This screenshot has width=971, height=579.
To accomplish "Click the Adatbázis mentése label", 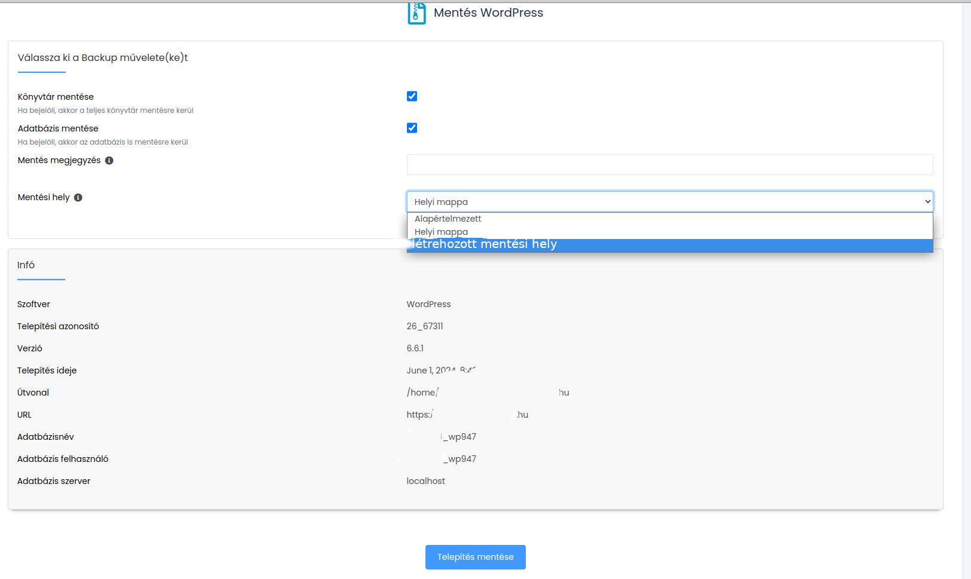I will 58,128.
